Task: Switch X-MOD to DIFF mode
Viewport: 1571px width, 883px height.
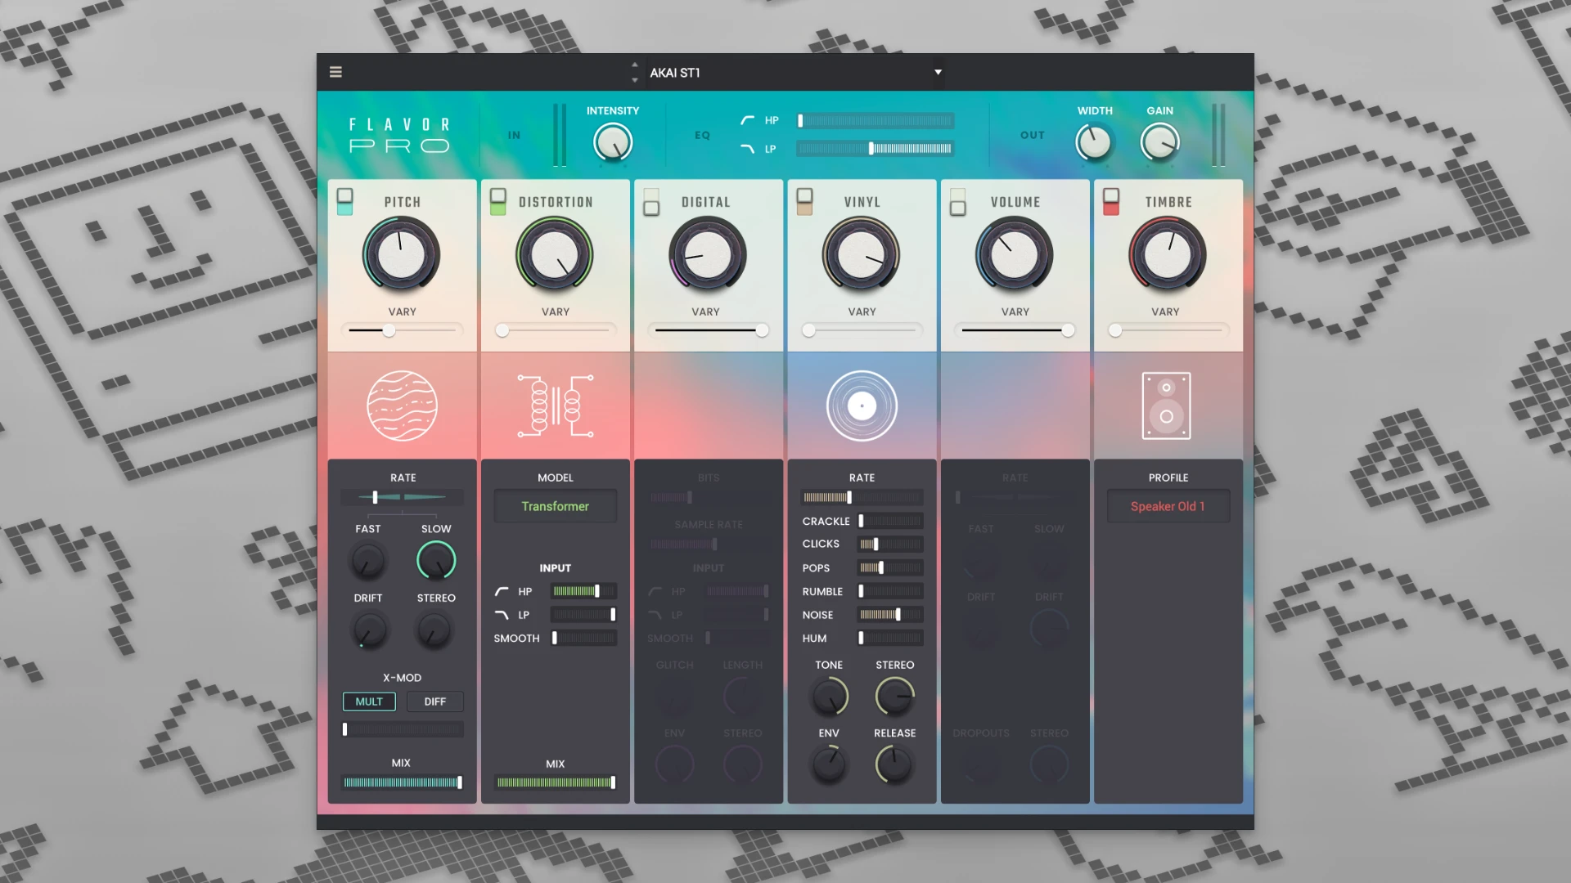Action: (434, 701)
